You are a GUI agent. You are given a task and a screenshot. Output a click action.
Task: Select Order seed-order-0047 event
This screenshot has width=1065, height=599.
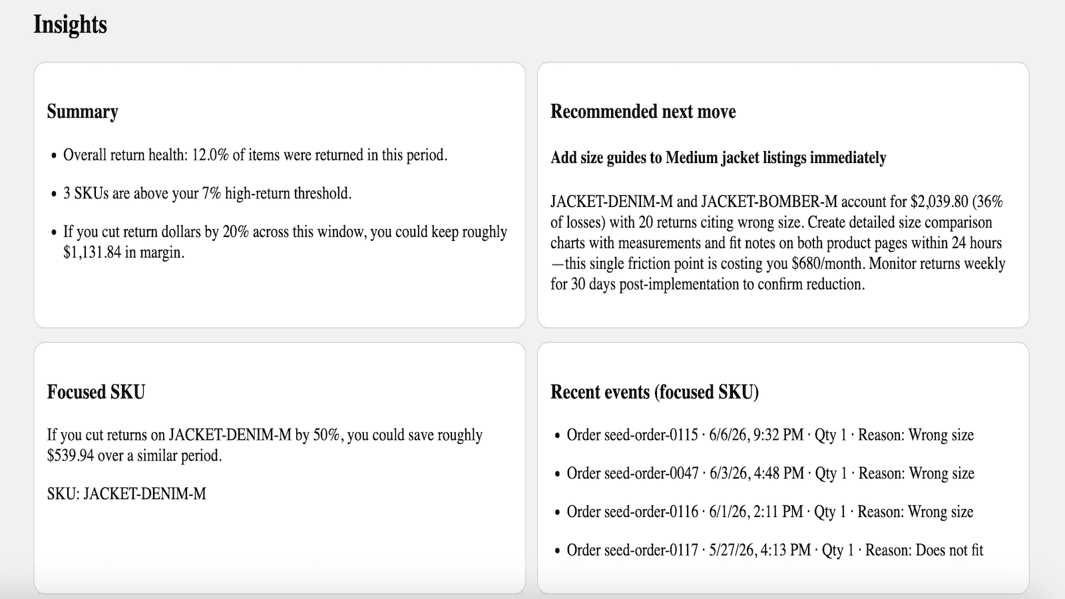click(770, 474)
